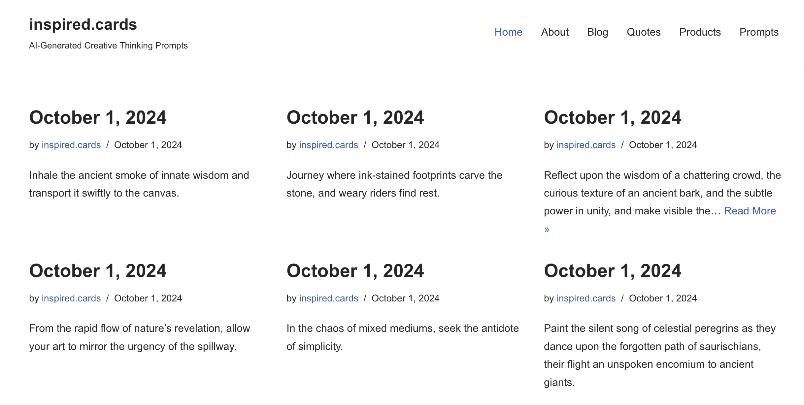The width and height of the screenshot is (804, 405).
Task: Click the AI-Generated Creative Thinking Prompts tagline
Action: 108,46
